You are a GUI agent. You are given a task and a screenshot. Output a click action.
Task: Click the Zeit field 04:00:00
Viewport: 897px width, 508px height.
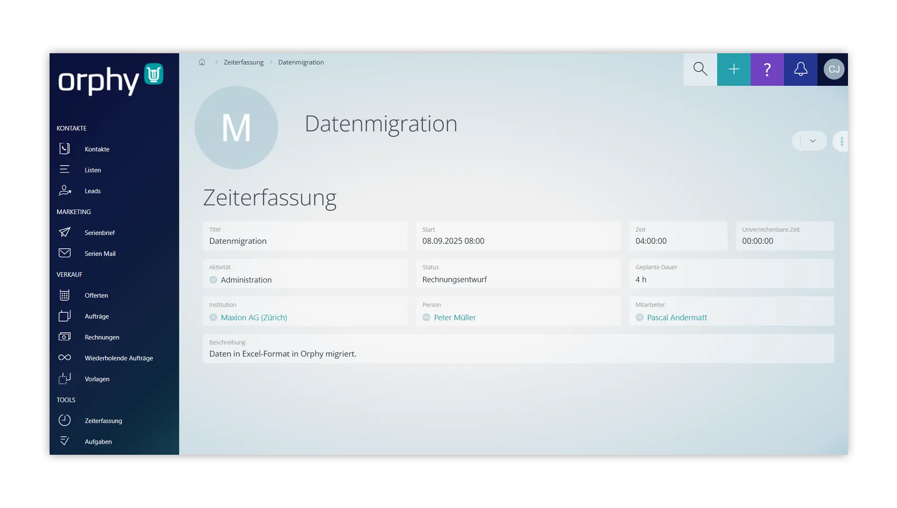click(678, 236)
